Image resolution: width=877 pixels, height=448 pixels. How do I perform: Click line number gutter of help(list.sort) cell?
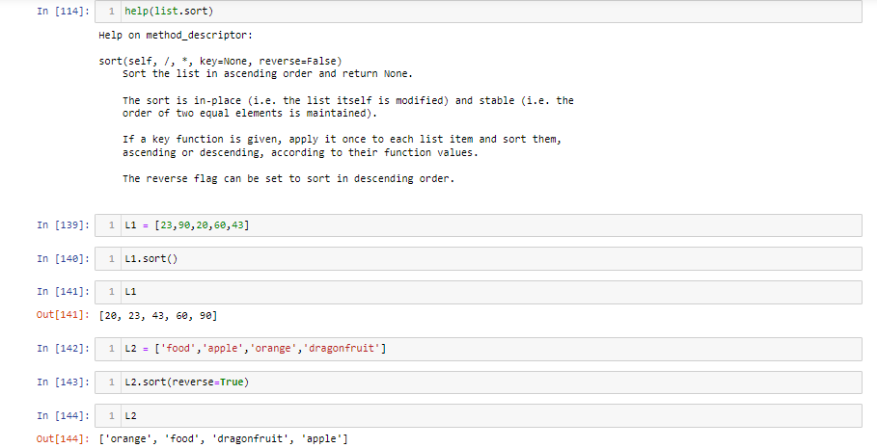(108, 12)
